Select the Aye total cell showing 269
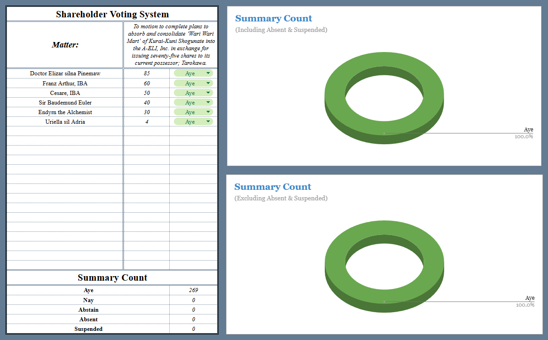The width and height of the screenshot is (548, 340). click(193, 290)
